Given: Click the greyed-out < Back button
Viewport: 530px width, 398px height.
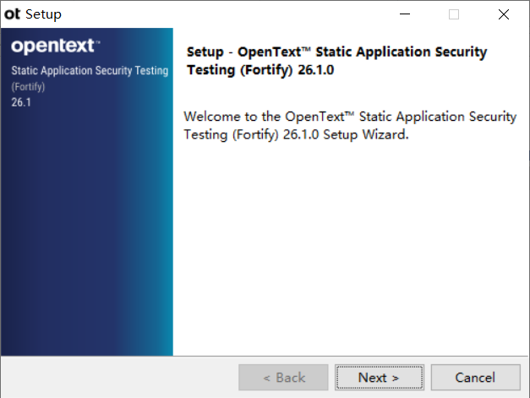Looking at the screenshot, I should pos(283,377).
